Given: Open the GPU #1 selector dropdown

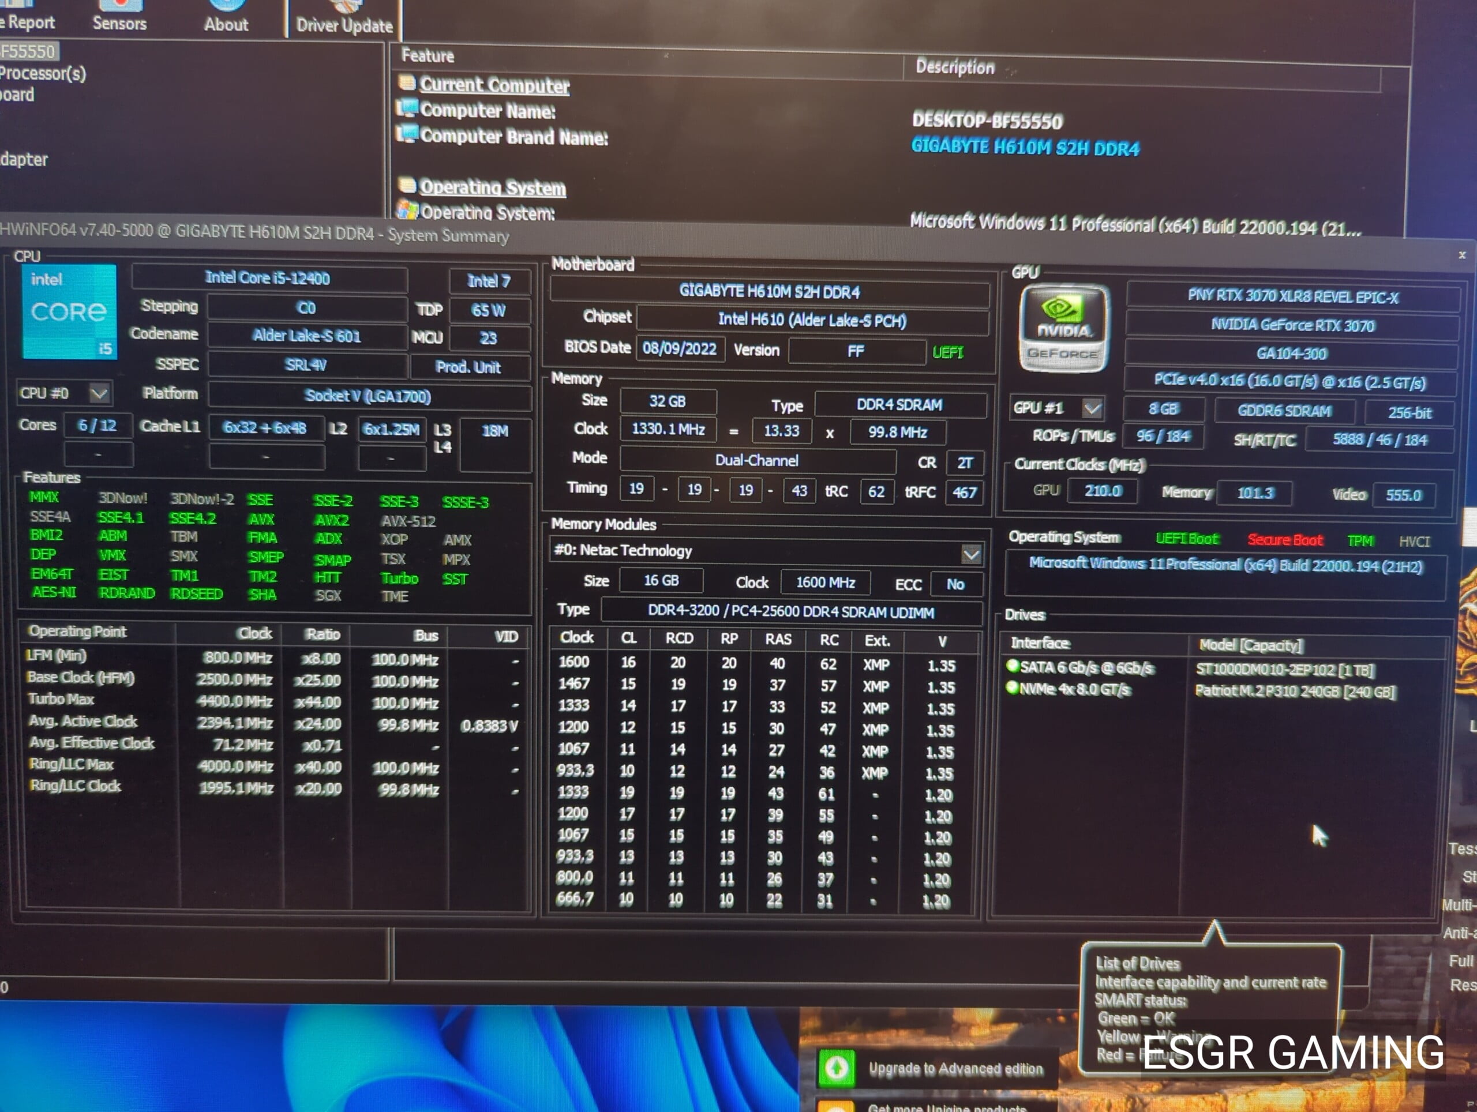Looking at the screenshot, I should click(1092, 408).
